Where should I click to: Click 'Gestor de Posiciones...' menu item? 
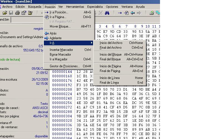tap(65, 66)
